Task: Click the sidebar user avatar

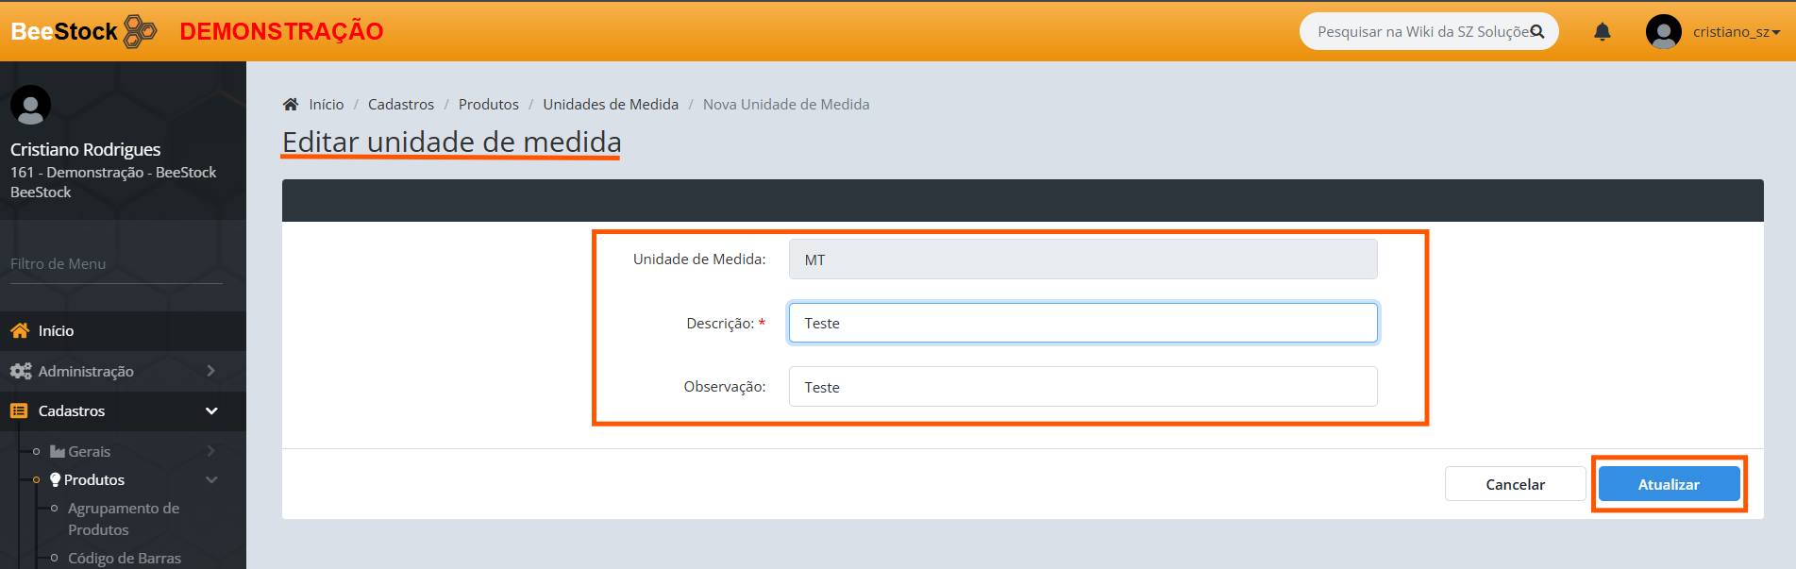Action: coord(30,105)
